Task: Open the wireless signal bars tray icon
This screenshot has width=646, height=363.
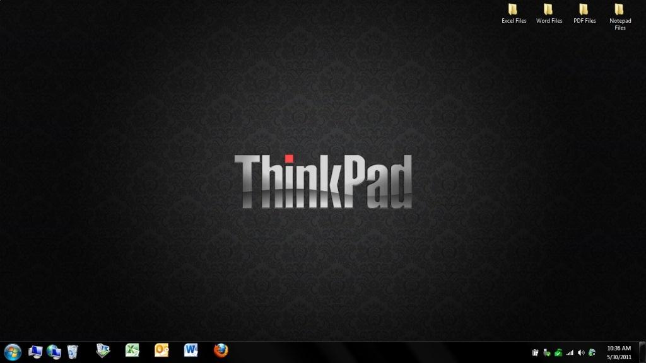Action: 570,352
